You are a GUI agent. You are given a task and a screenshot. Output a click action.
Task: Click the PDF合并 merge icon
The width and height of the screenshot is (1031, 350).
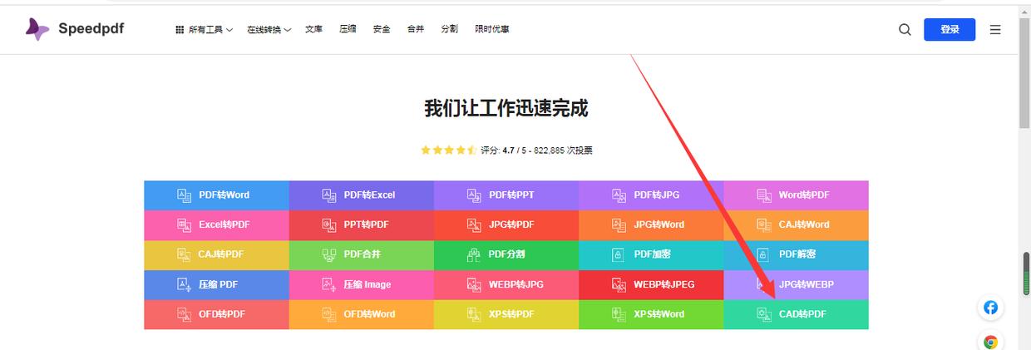click(x=329, y=254)
